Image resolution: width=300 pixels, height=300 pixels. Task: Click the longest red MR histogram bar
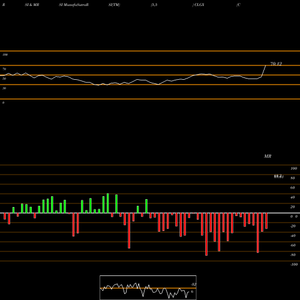click(x=206, y=234)
